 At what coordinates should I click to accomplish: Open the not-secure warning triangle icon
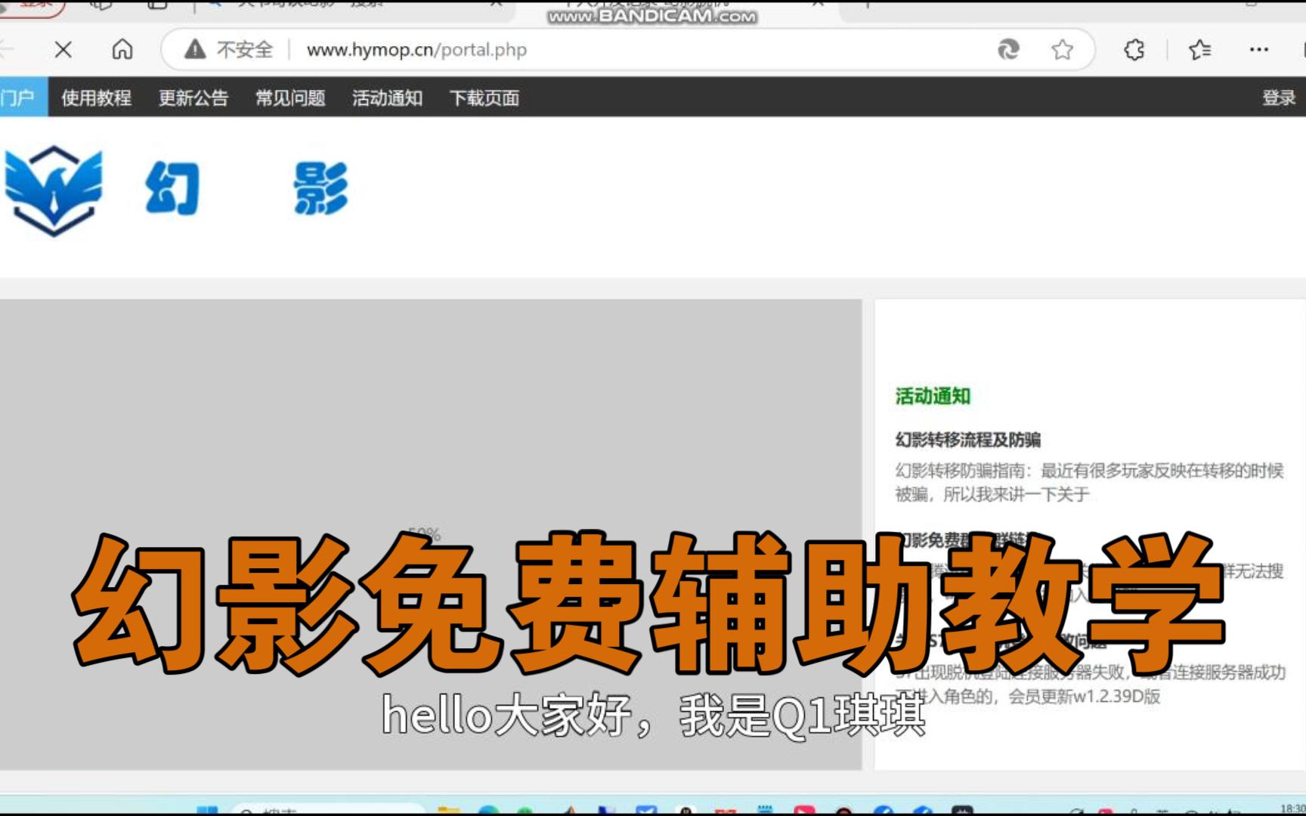195,50
